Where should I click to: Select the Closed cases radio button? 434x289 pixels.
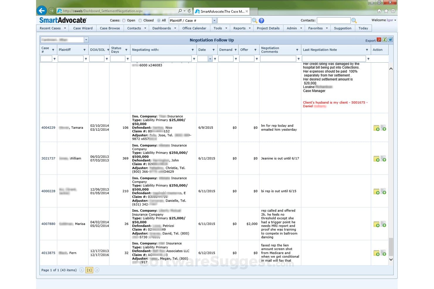click(x=140, y=20)
